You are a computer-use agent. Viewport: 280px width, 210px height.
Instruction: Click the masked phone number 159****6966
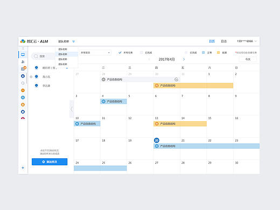245,41
